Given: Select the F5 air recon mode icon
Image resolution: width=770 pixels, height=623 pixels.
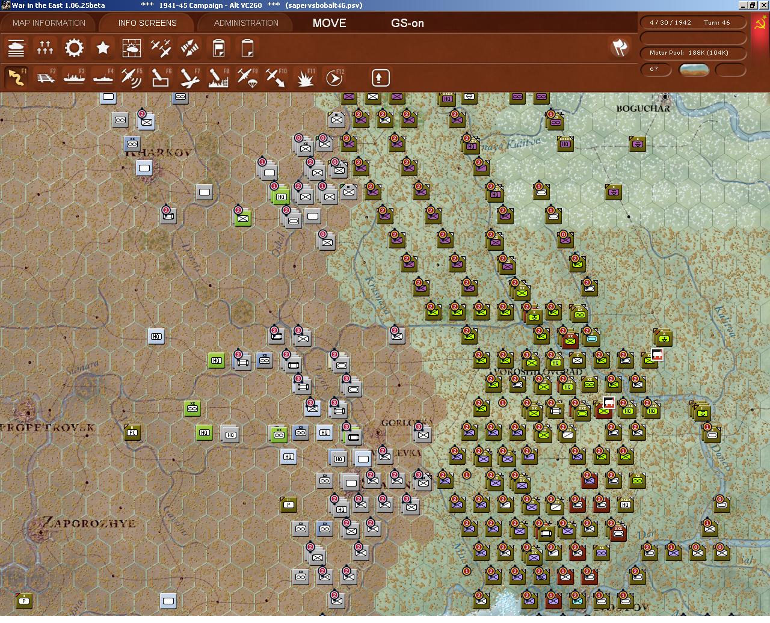Looking at the screenshot, I should (132, 78).
